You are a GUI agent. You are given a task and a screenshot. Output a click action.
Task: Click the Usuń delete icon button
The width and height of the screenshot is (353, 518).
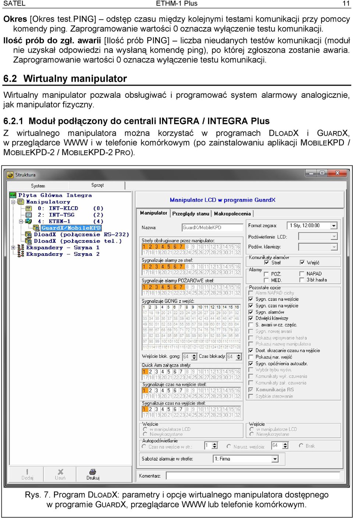60,474
